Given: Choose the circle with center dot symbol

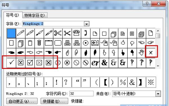Looking at the screenshot, I should [x=86, y=43].
